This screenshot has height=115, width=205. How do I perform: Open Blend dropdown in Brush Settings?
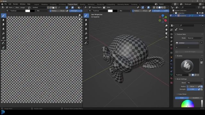195,83
